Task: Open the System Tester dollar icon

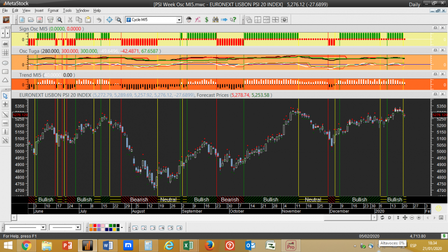Action: (207, 20)
